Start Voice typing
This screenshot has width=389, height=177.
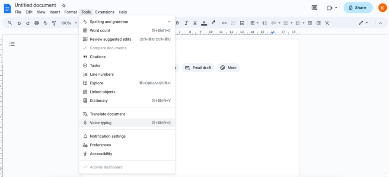127,123
